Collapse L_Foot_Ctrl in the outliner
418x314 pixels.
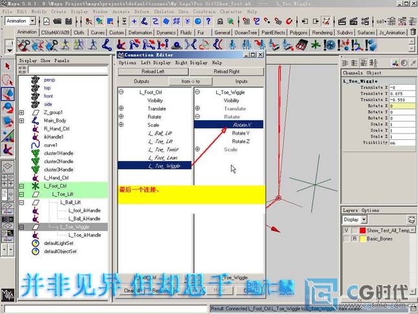click(x=21, y=186)
